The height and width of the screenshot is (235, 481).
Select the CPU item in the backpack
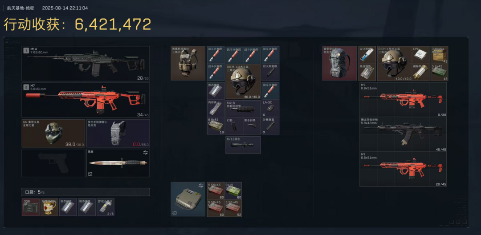pos(420,55)
